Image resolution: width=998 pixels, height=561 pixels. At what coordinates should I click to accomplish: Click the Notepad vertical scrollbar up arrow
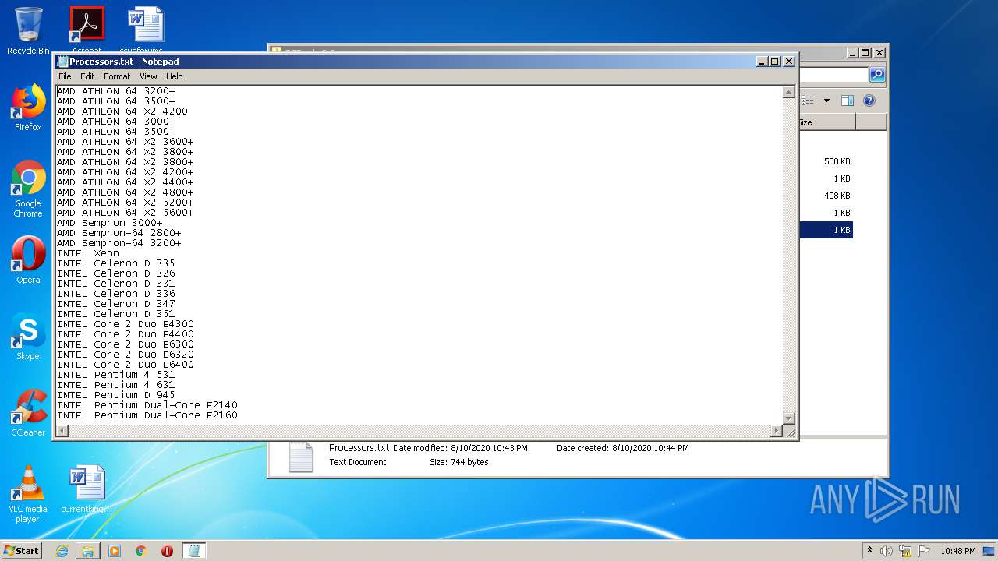click(x=788, y=92)
